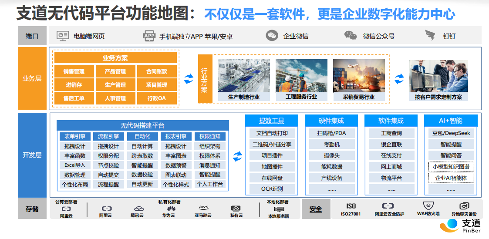489x239 pixels.
Task: Click the 生产管理 tile
Action: [x=115, y=85]
